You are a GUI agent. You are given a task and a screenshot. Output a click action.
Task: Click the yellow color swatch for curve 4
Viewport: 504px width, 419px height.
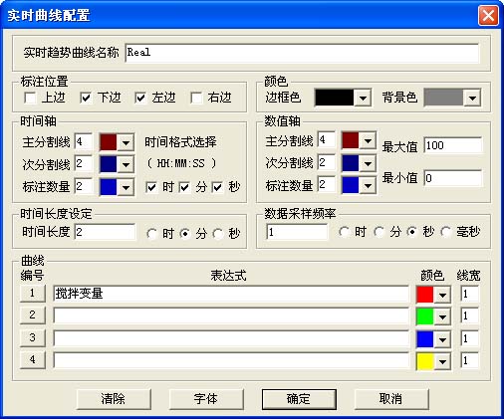(425, 361)
